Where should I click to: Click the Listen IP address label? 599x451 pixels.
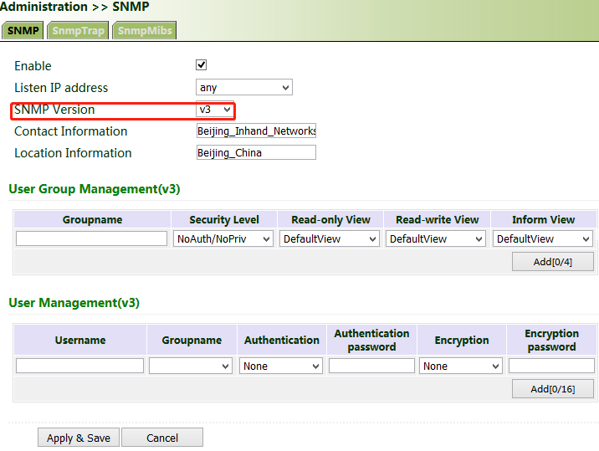coord(61,88)
